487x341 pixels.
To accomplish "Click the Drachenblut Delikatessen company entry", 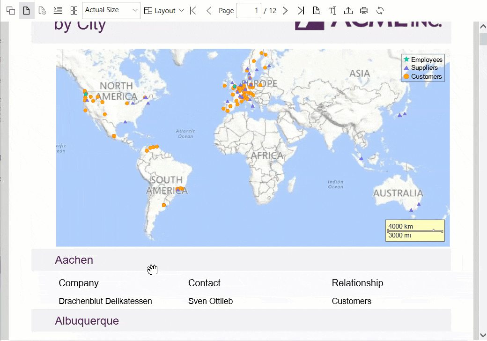I will click(x=105, y=301).
